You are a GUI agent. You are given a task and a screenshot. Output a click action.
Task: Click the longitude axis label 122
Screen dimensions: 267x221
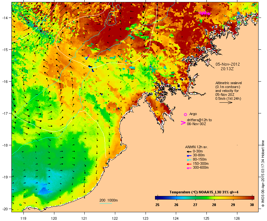(115, 218)
